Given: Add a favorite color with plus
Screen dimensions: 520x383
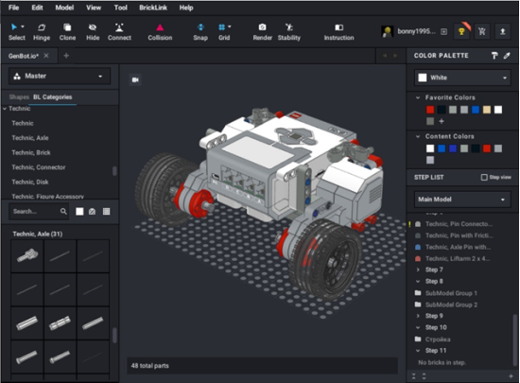Looking at the screenshot, I should [442, 121].
